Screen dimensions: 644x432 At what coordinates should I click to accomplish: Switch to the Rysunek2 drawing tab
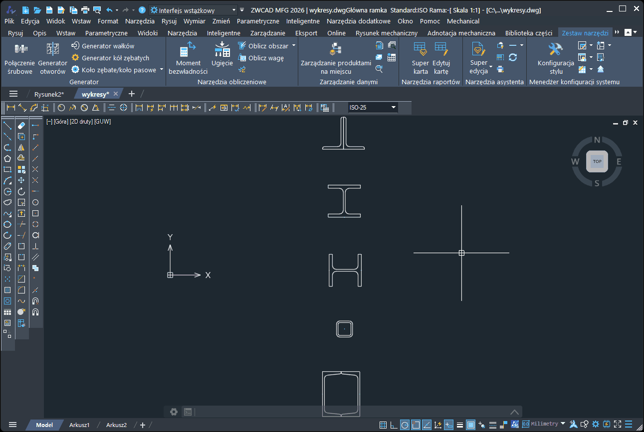[49, 94]
